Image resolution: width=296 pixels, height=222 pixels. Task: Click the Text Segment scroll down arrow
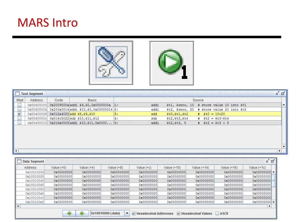[x=284, y=147]
